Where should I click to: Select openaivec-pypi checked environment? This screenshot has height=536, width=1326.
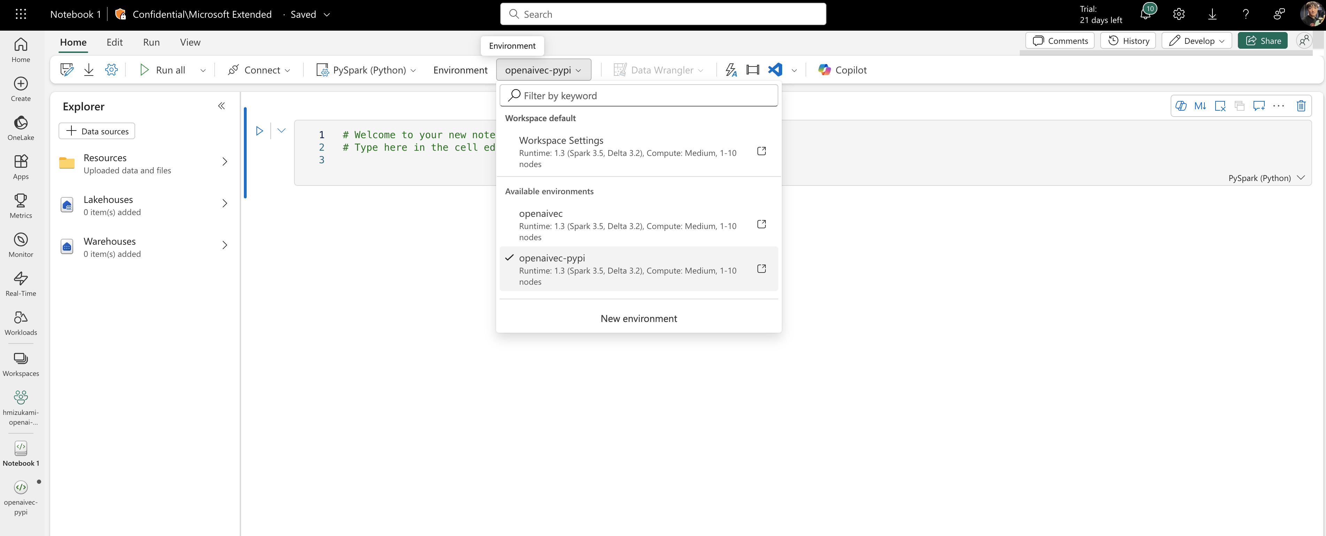(x=628, y=269)
